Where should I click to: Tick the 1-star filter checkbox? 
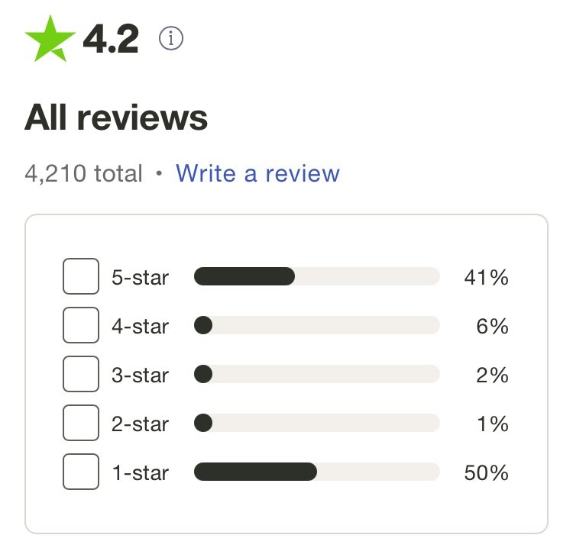pyautogui.click(x=81, y=472)
